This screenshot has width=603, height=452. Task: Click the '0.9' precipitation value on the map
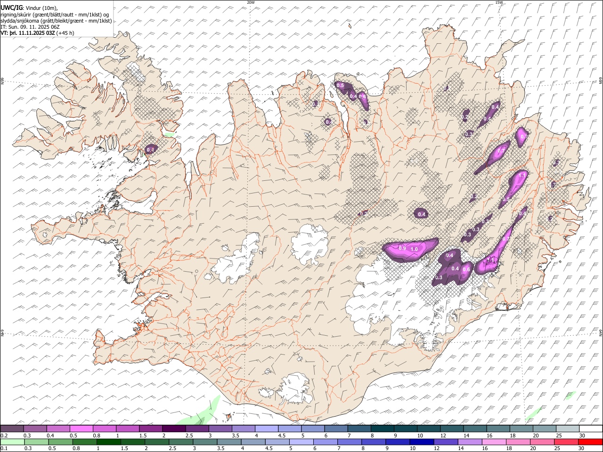(402, 248)
